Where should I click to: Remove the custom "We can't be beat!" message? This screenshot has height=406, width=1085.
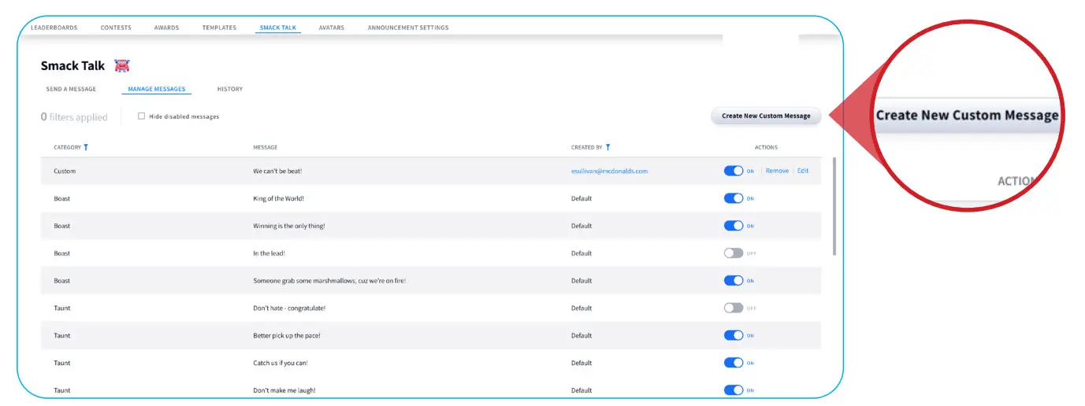pos(777,171)
